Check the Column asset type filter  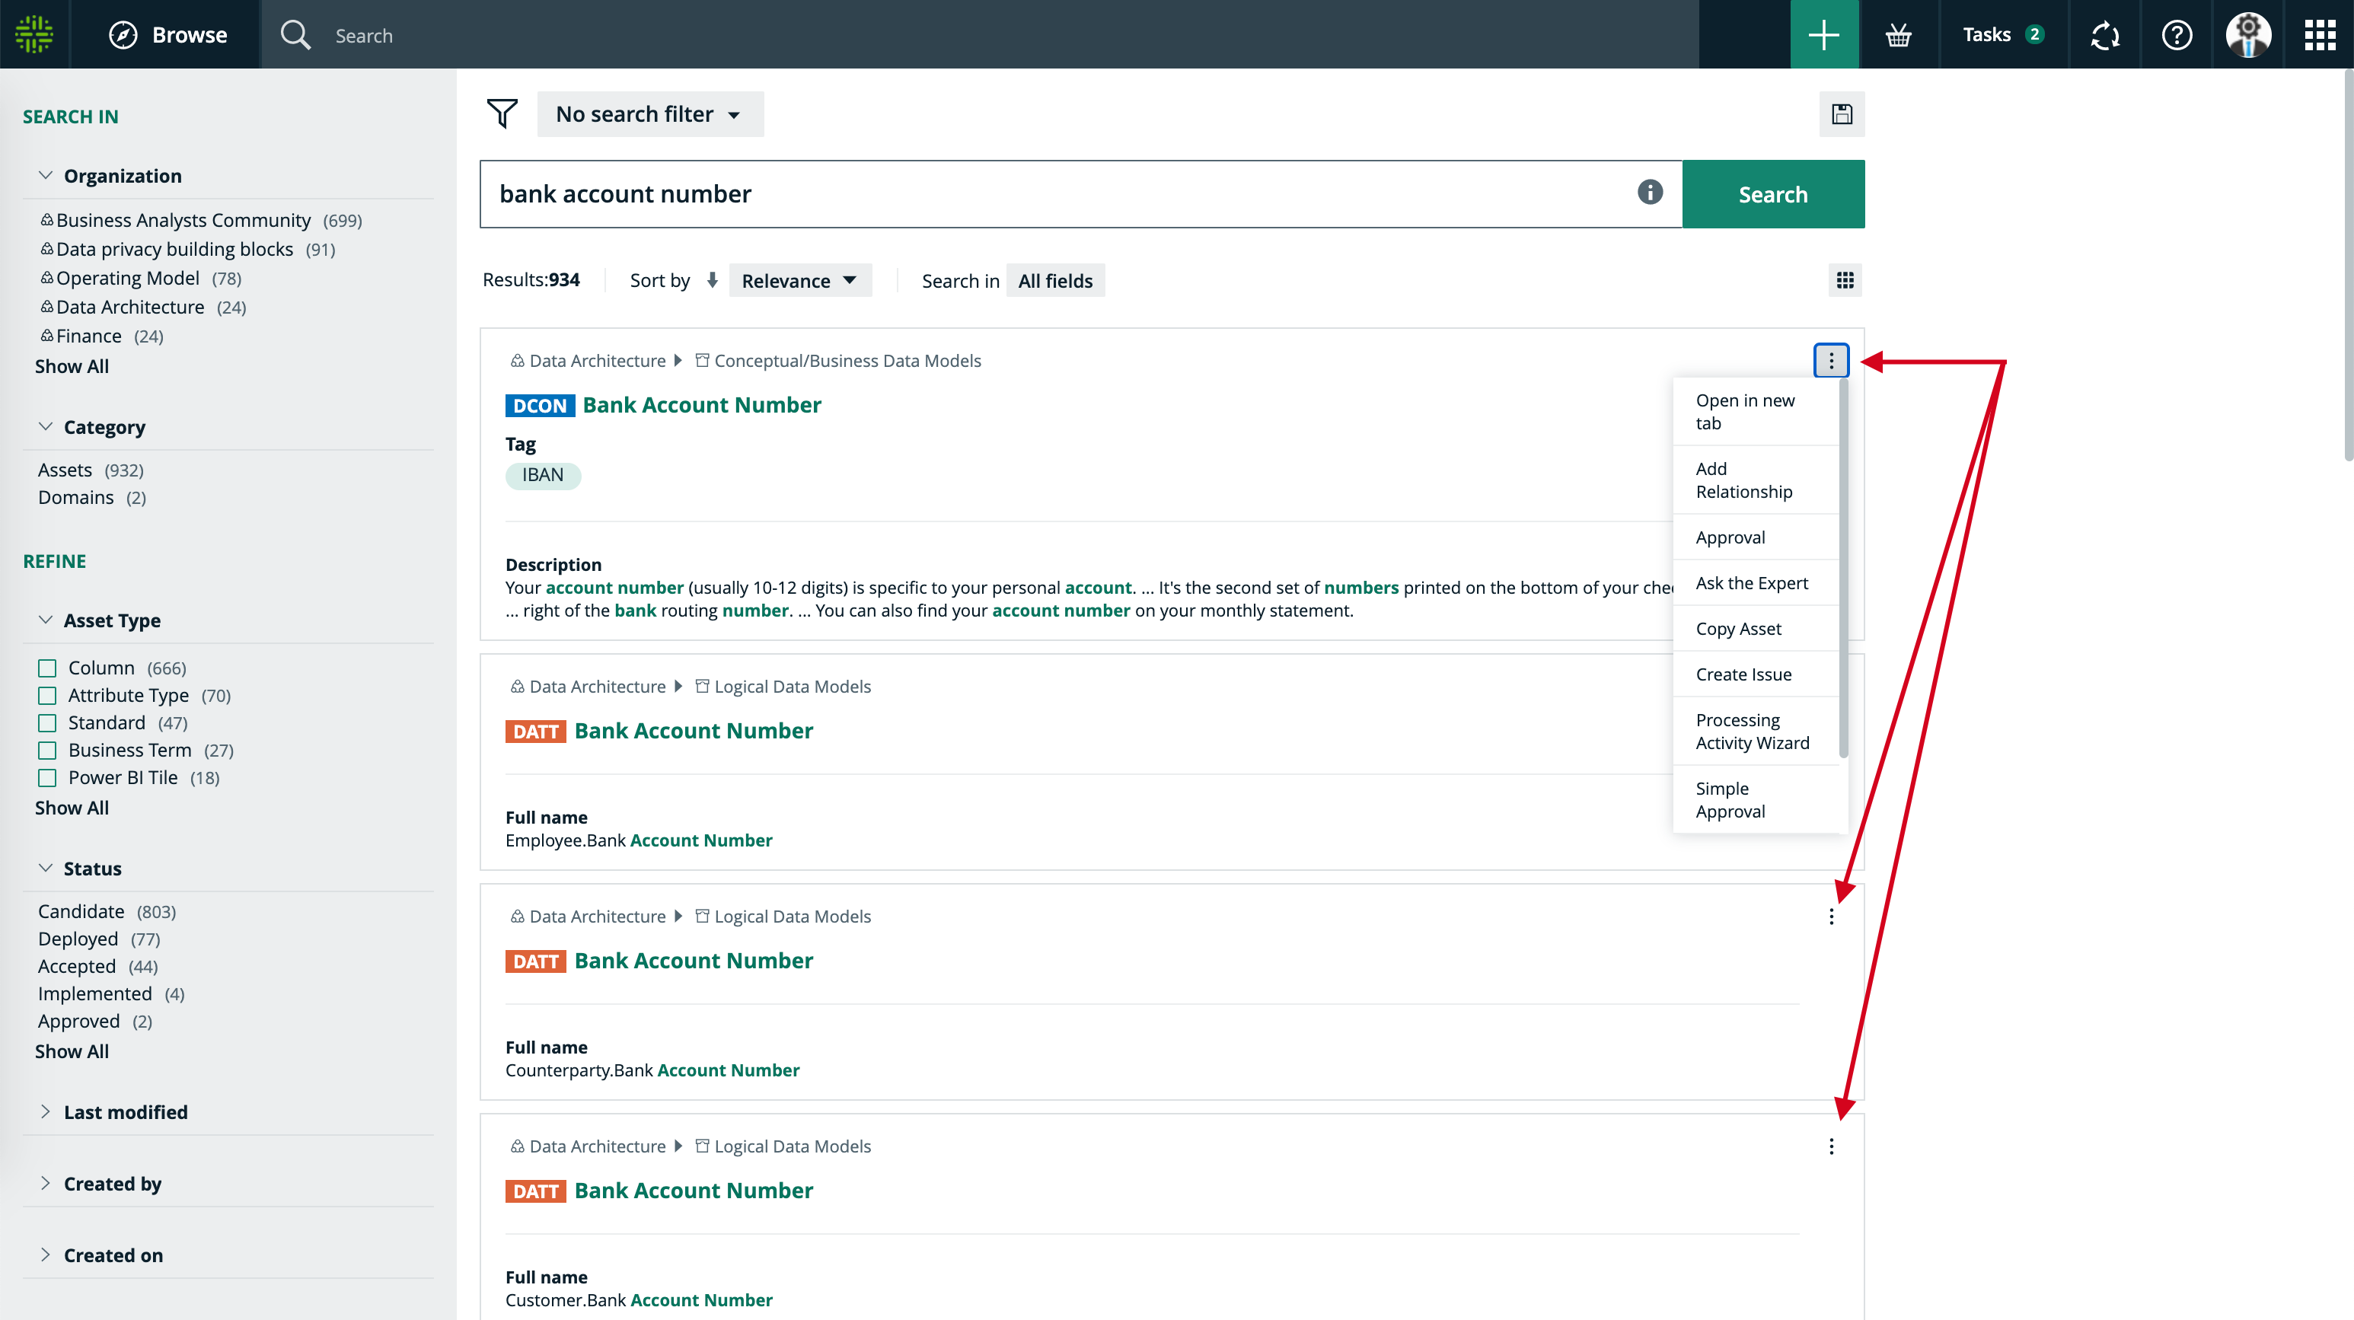pos(47,668)
